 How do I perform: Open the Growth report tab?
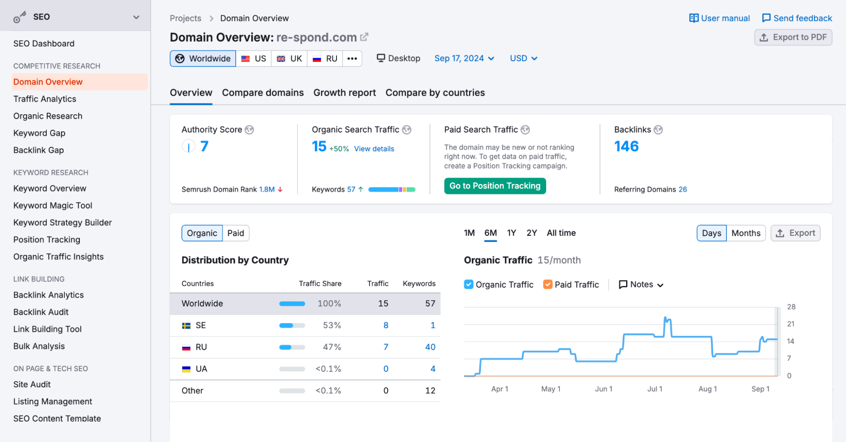344,93
